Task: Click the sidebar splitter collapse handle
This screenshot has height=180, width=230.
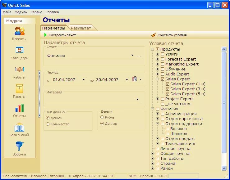Action: 39,94
